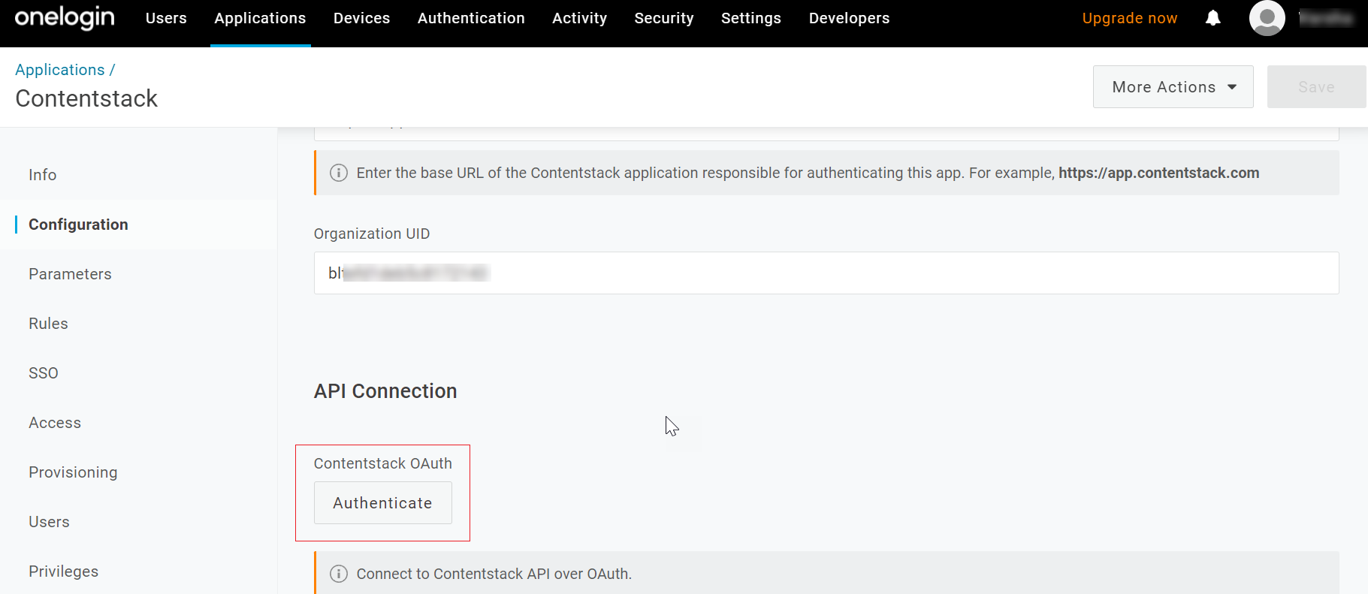Open the notifications bell
Screen dimensions: 1368x594
click(1212, 18)
